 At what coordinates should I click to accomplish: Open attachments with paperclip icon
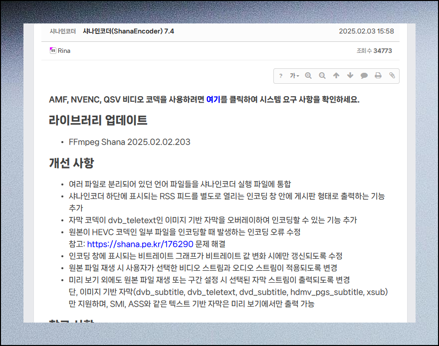[392, 75]
